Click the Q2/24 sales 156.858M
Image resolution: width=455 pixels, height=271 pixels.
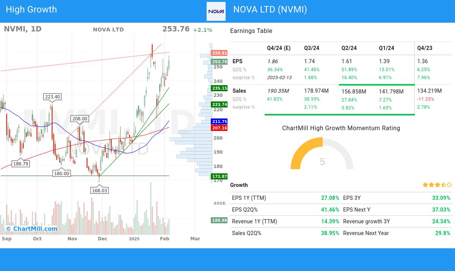(354, 92)
